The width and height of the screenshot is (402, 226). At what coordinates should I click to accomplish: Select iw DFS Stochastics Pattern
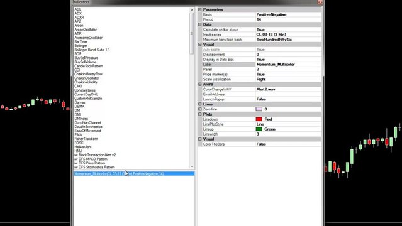point(94,167)
